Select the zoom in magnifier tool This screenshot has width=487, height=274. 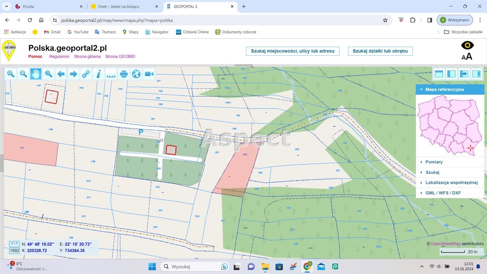click(x=11, y=74)
